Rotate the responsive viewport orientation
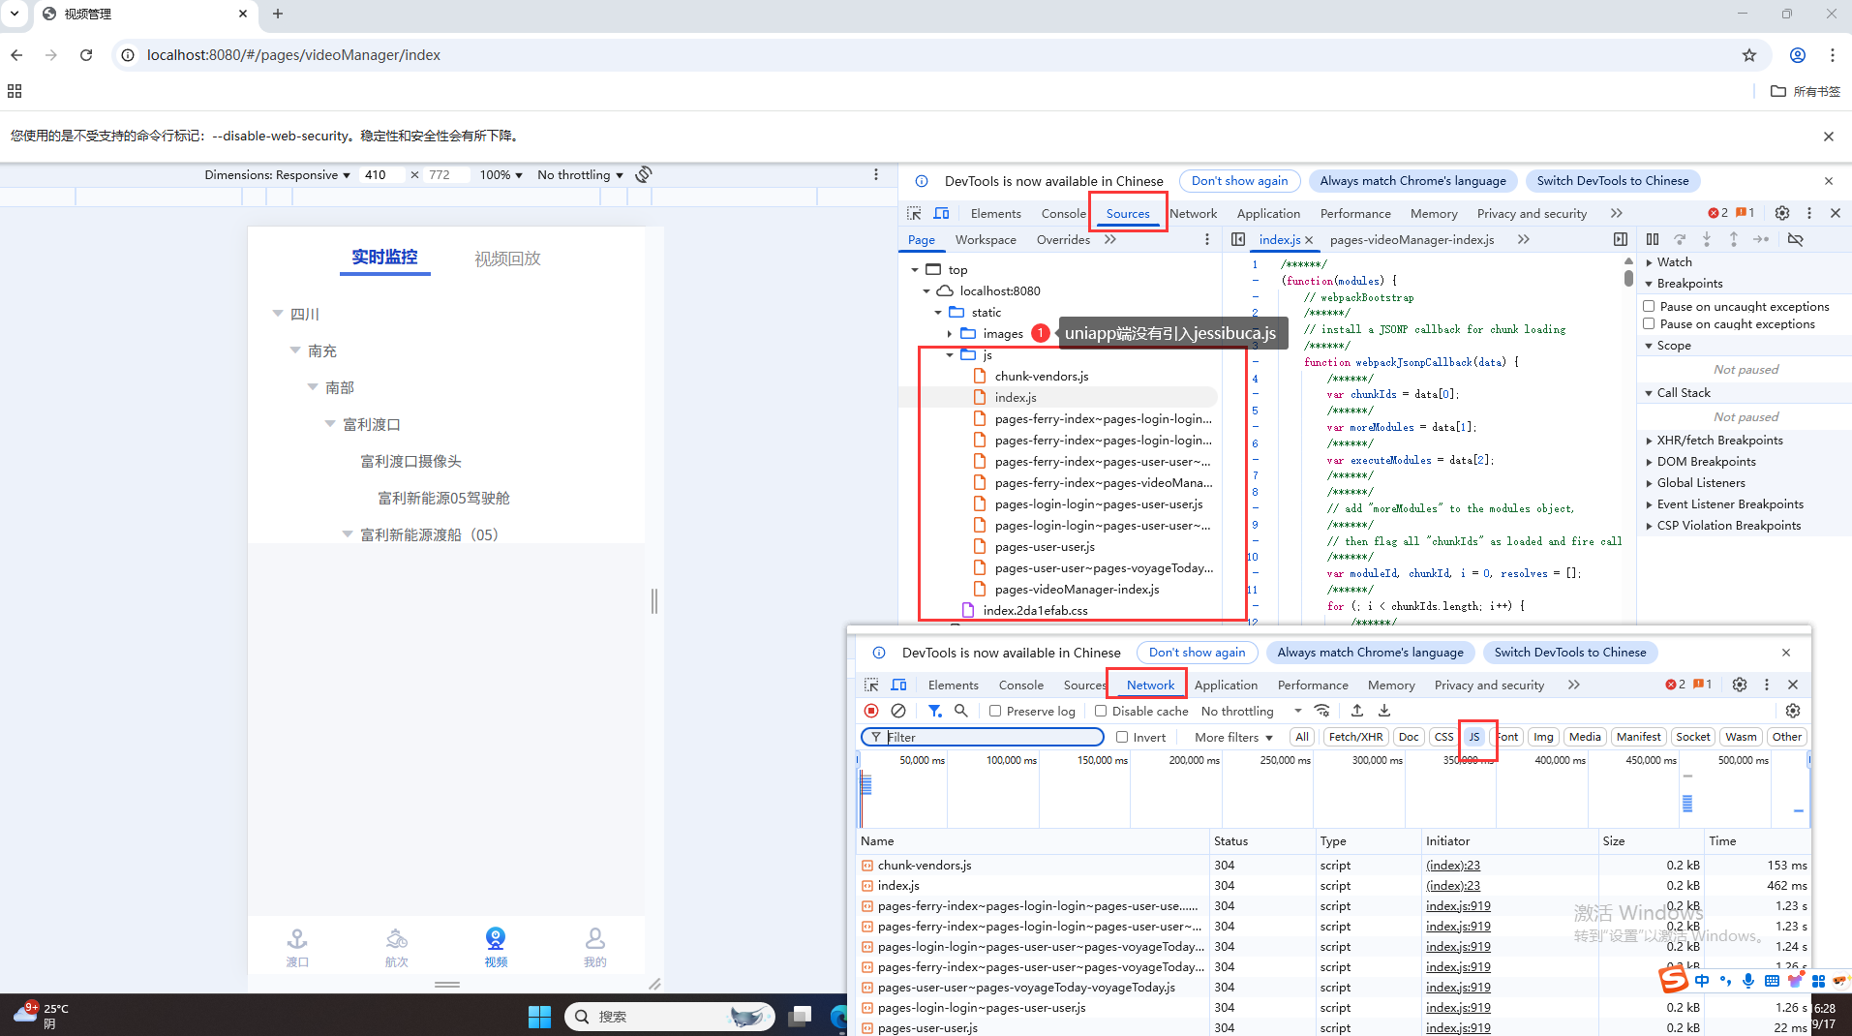 [642, 175]
